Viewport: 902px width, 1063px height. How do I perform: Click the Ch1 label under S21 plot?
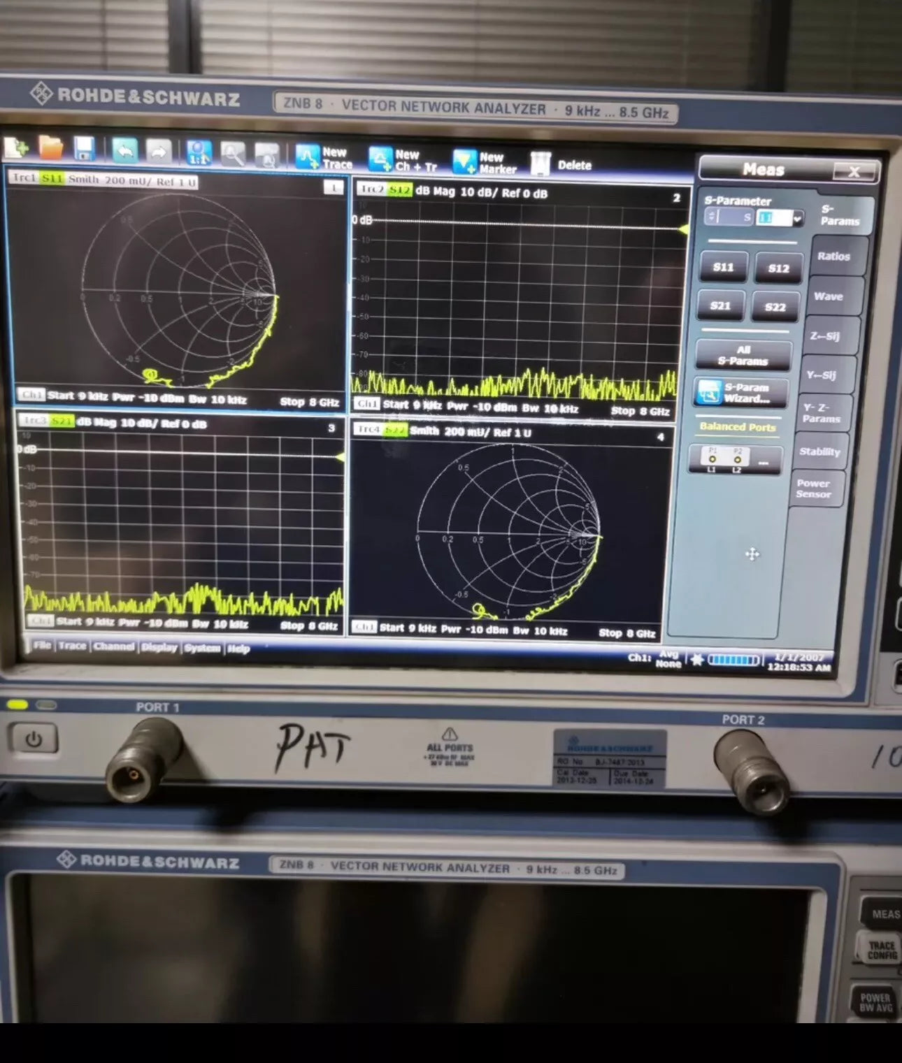(39, 620)
